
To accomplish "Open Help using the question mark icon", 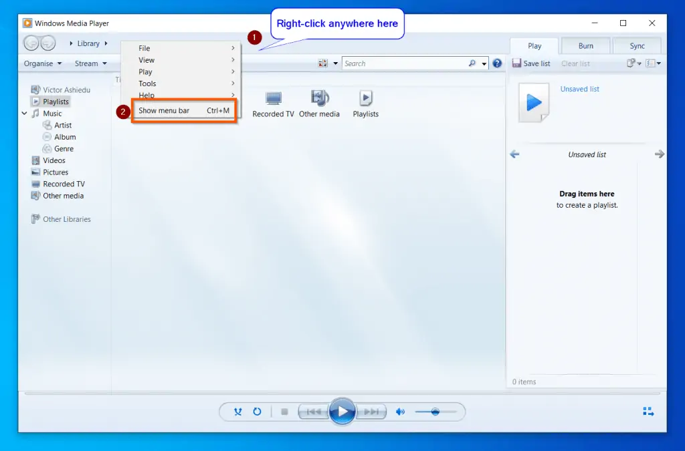I will click(497, 63).
